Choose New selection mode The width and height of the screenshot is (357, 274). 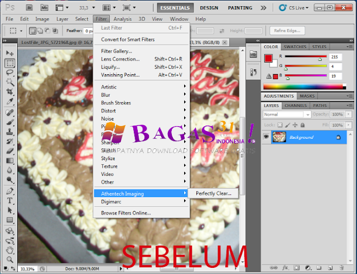(32, 31)
